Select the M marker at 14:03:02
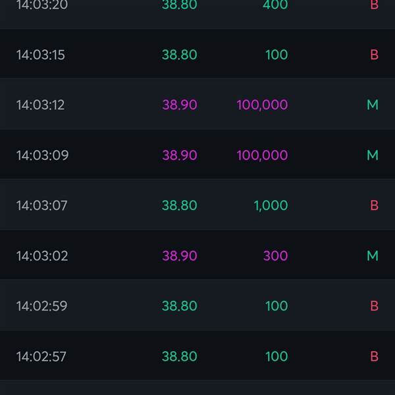Screen dimensions: 395x395 (x=373, y=255)
